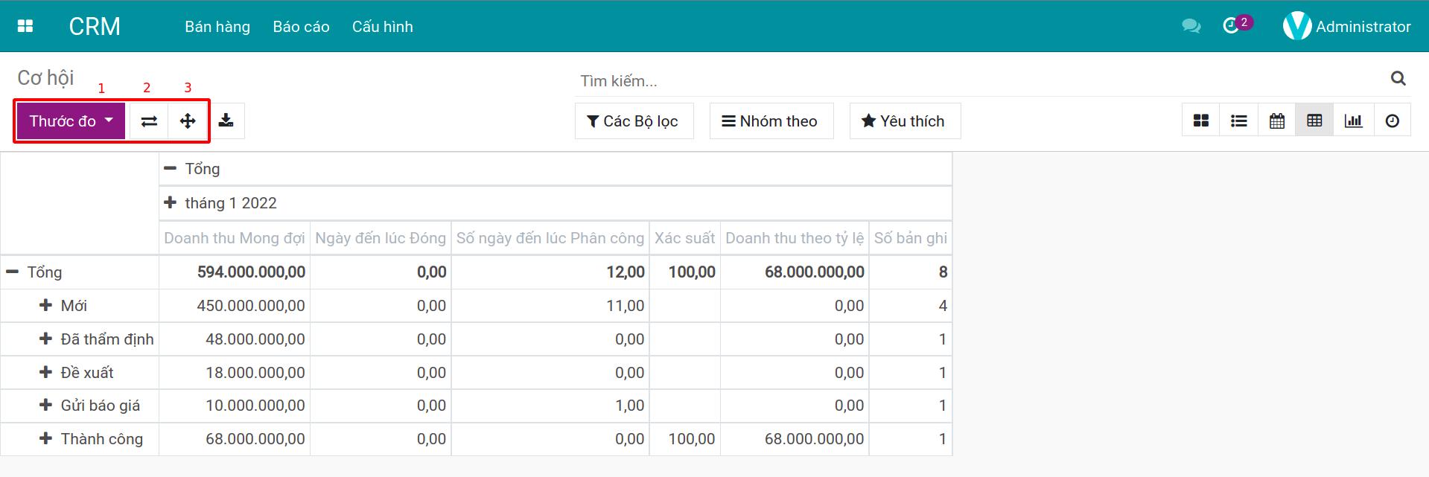Screen dimensions: 1429x477
Task: Click the 100,00 Xác suất cell in Thành công row
Action: [685, 439]
